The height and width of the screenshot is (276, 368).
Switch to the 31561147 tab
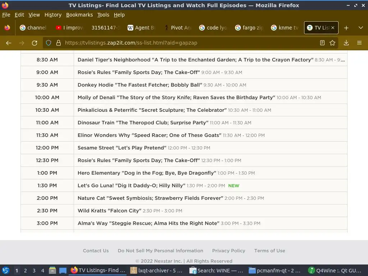(105, 28)
